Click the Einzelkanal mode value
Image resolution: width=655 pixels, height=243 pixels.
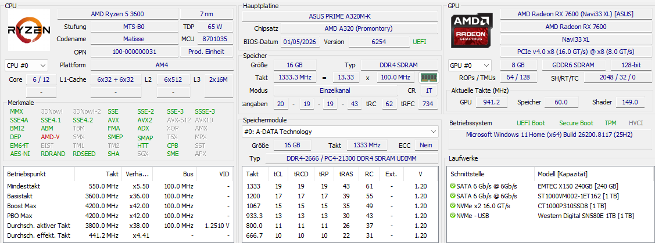click(x=335, y=90)
